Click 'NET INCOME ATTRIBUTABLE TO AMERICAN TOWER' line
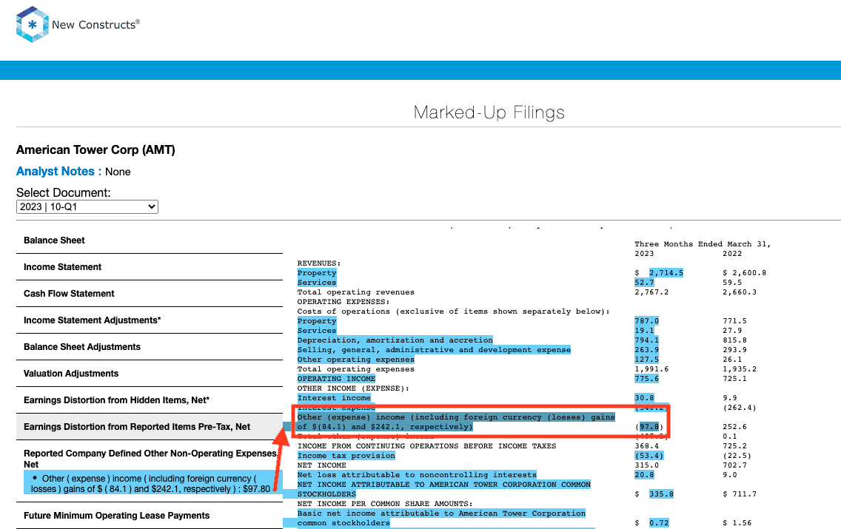The width and height of the screenshot is (841, 529). click(444, 489)
